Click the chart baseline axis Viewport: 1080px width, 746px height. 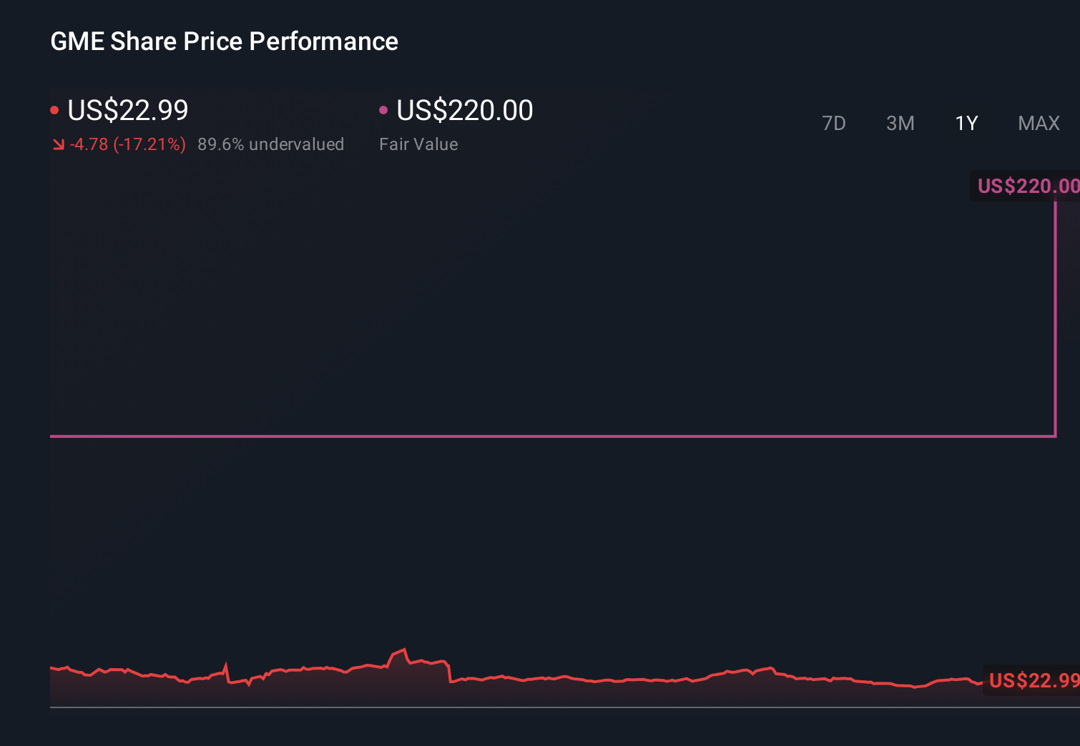pyautogui.click(x=501, y=708)
